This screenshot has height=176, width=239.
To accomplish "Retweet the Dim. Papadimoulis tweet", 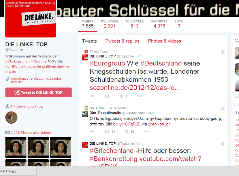I will point(107,131).
